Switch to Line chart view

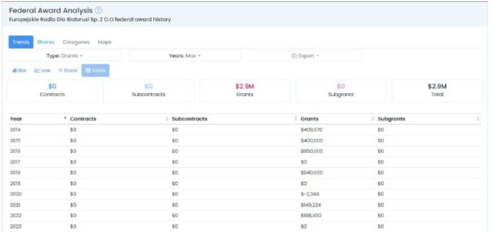[42, 71]
